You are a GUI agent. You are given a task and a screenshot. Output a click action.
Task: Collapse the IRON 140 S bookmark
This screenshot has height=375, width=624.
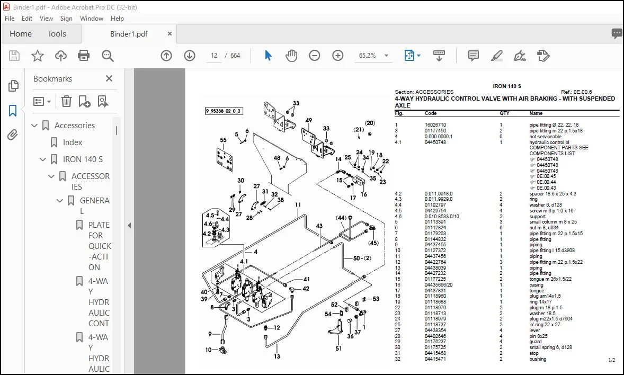(43, 159)
